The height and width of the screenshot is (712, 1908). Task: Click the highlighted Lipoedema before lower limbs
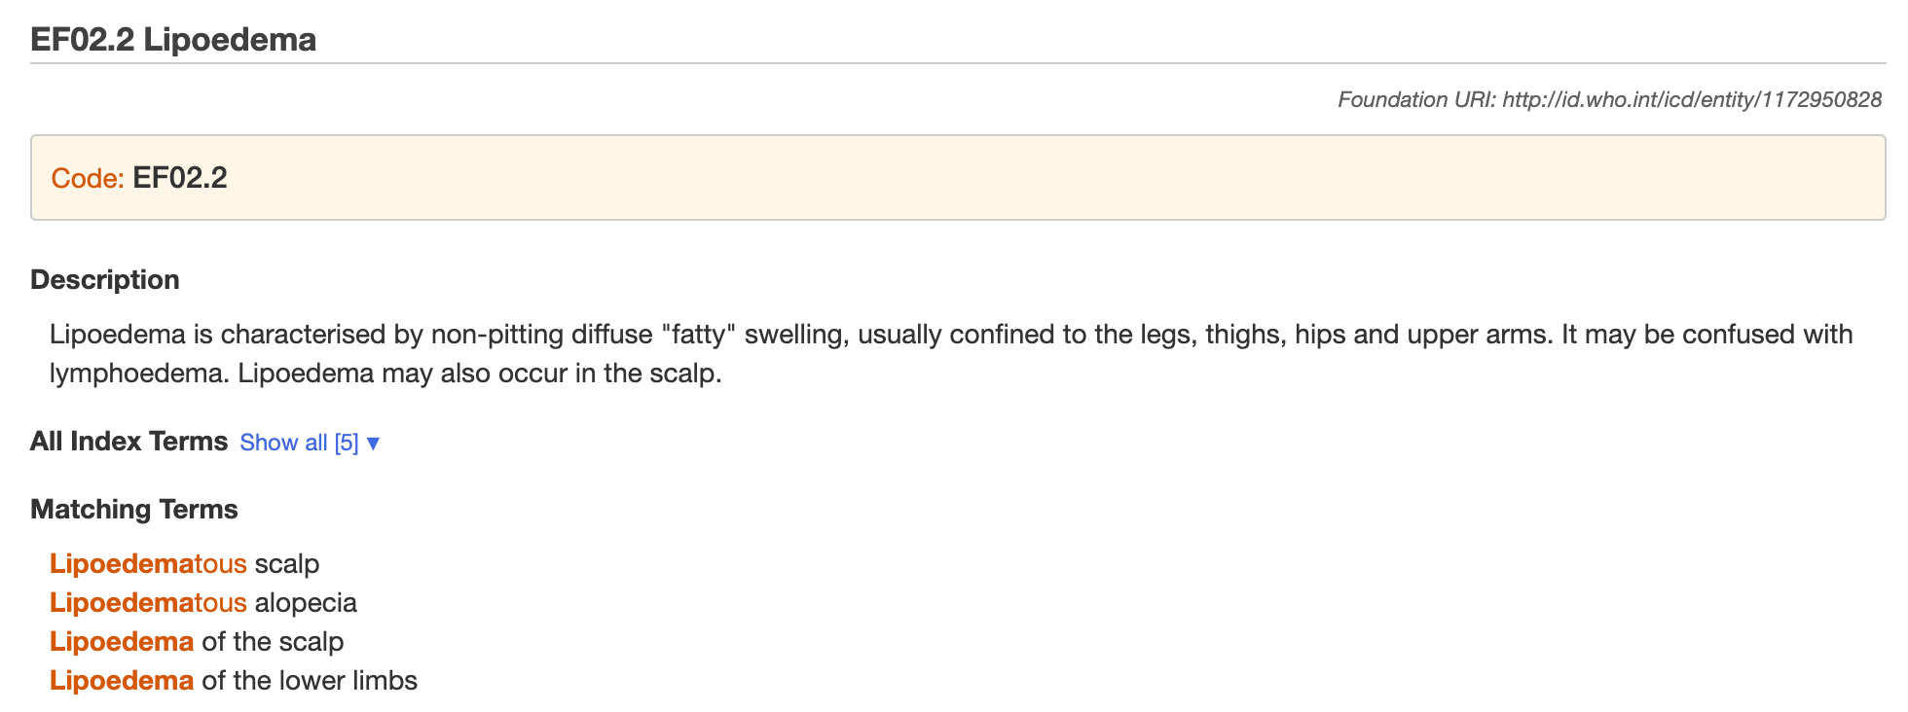pos(122,681)
